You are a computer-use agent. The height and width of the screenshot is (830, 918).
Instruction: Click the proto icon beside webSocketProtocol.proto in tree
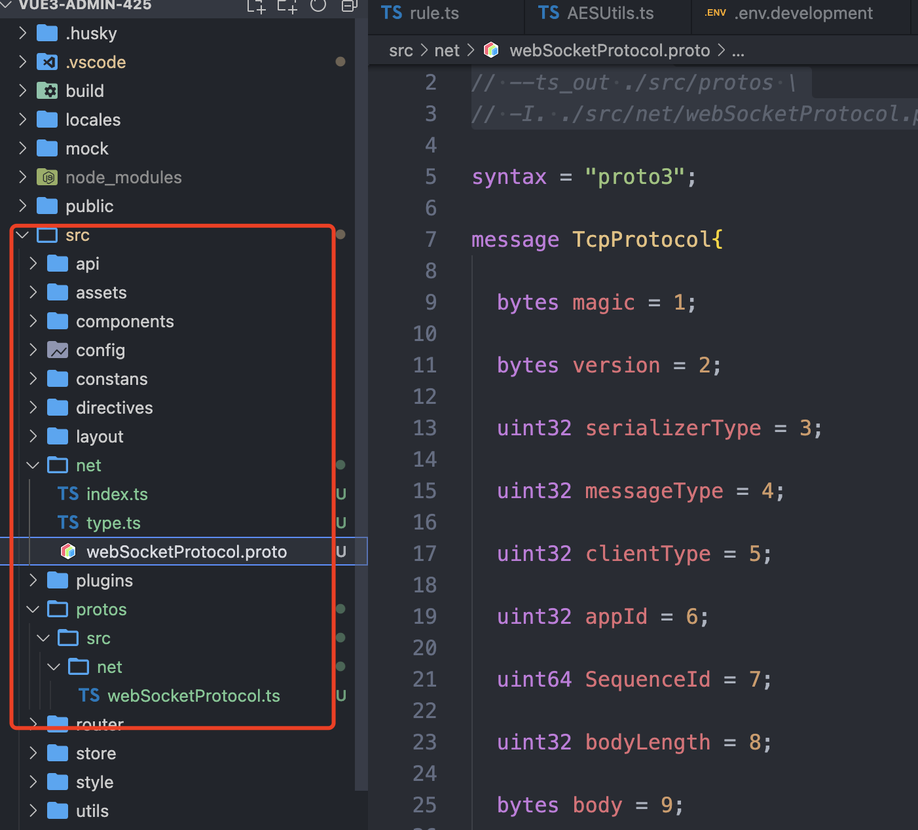point(68,552)
